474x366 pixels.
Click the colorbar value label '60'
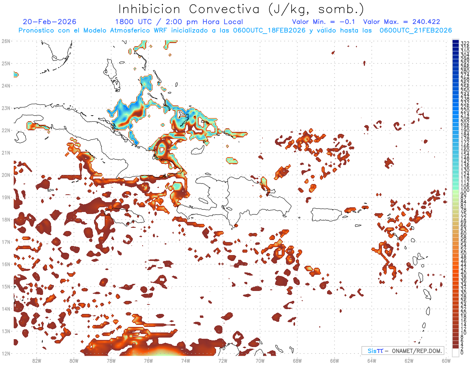tap(464, 234)
